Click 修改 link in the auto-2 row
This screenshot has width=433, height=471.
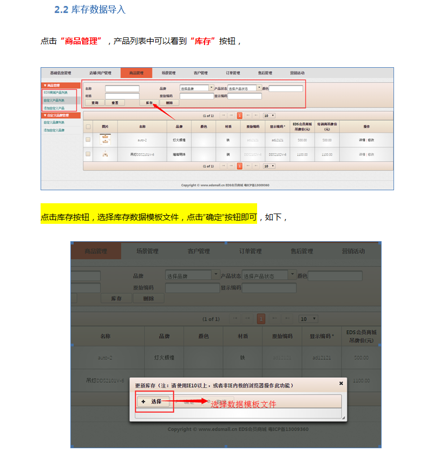pyautogui.click(x=371, y=140)
